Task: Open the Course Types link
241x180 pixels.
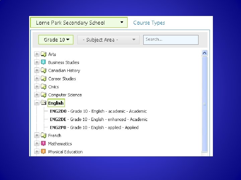Action: (149, 23)
